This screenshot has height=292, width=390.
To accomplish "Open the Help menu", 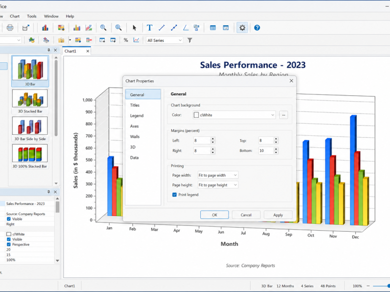I will pos(70,16).
